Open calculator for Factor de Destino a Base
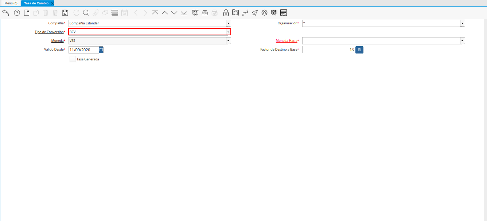The width and height of the screenshot is (487, 222). [x=359, y=49]
